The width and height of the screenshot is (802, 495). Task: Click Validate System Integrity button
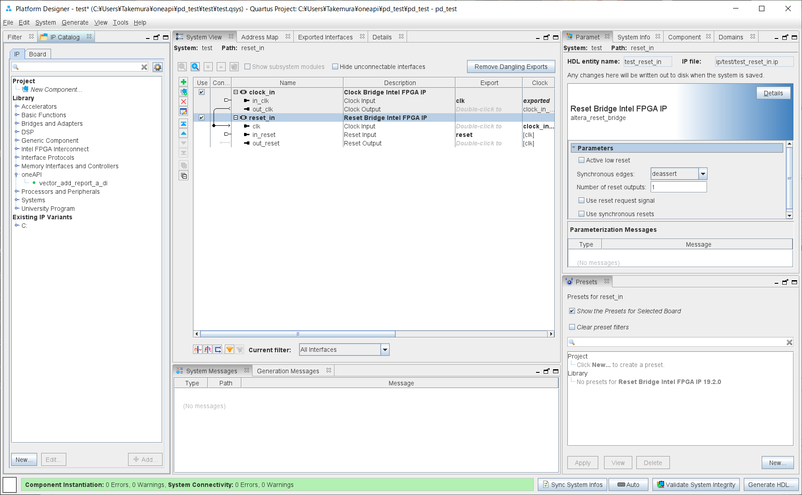[696, 485]
